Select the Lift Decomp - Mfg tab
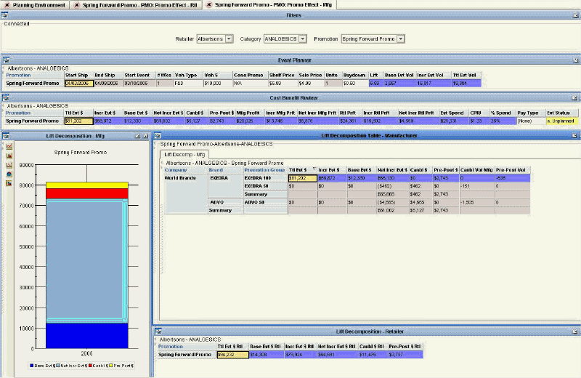The width and height of the screenshot is (581, 378). click(x=184, y=154)
